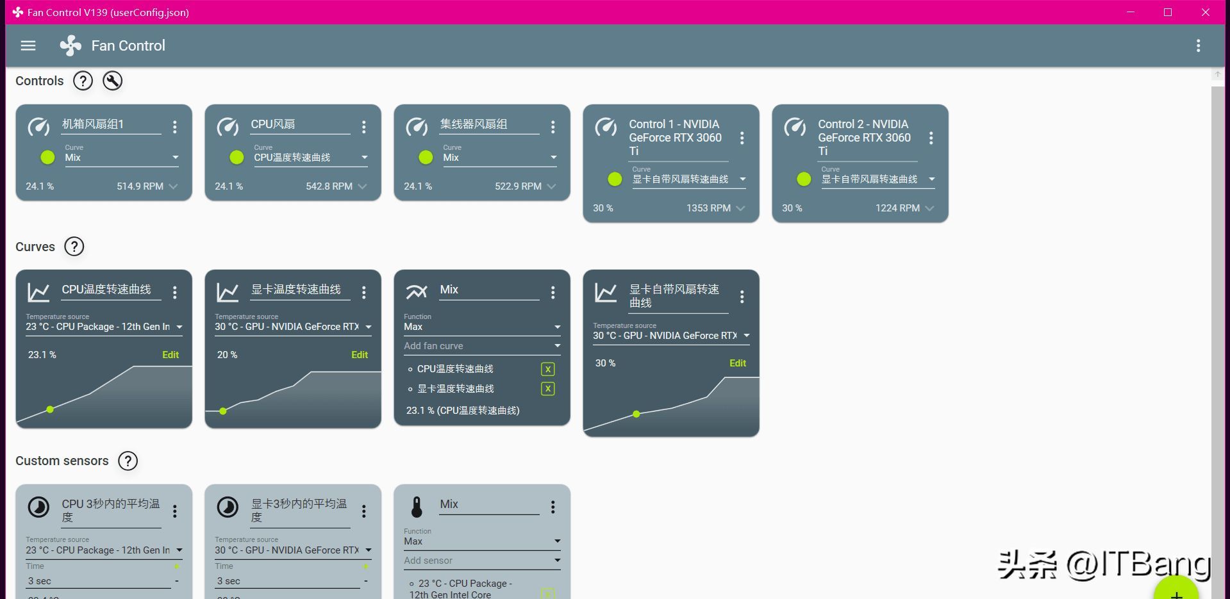Click the 机箱风扇组1 name field
Image resolution: width=1230 pixels, height=599 pixels.
pos(111,124)
